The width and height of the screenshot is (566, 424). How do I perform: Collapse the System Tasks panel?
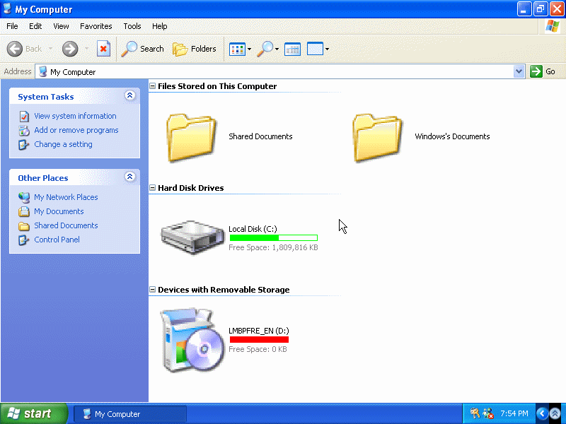(x=130, y=95)
